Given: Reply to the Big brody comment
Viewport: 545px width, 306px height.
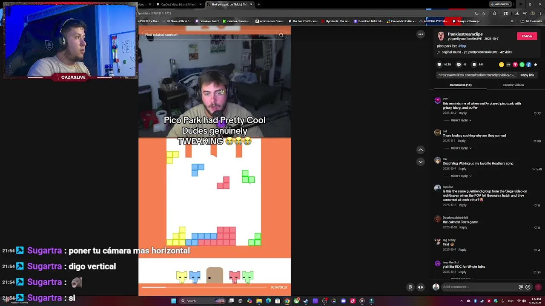Looking at the screenshot, I should [x=463, y=250].
